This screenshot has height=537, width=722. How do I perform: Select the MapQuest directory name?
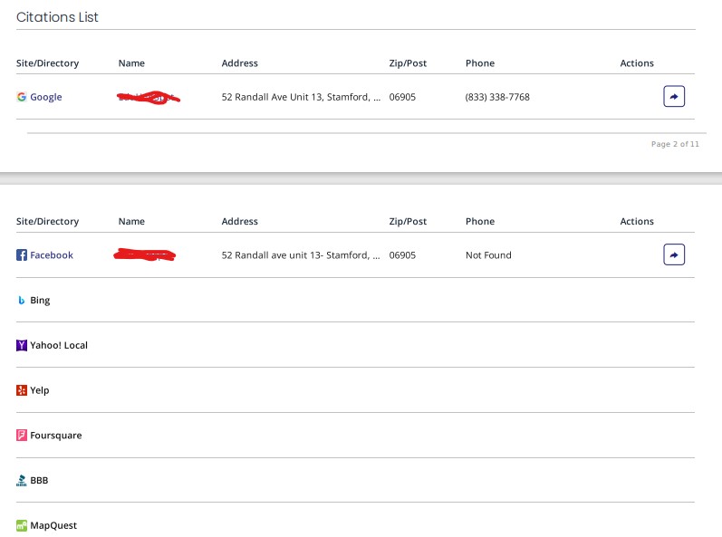[x=53, y=525]
